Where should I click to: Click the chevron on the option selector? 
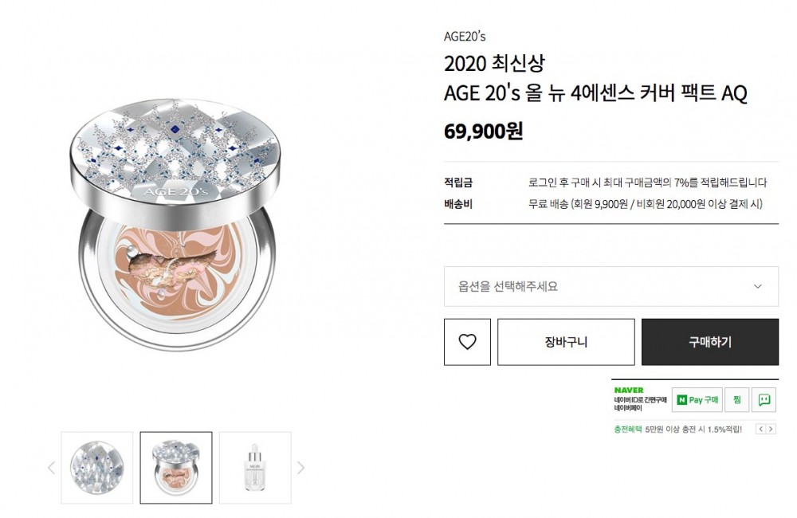click(x=757, y=286)
